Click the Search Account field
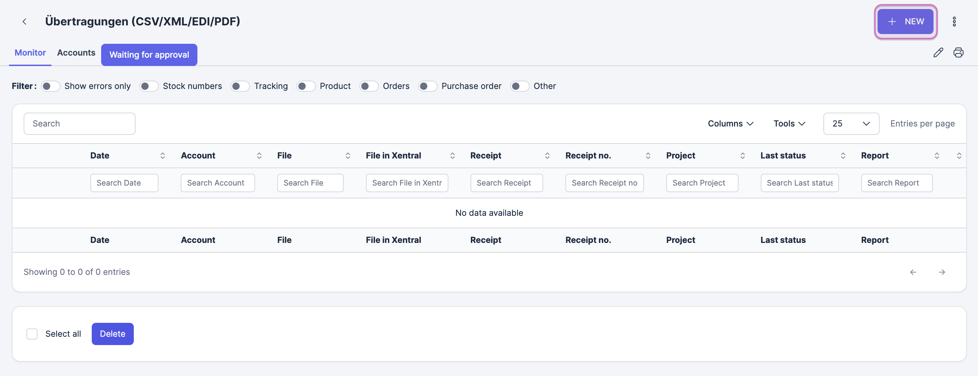 coord(218,183)
